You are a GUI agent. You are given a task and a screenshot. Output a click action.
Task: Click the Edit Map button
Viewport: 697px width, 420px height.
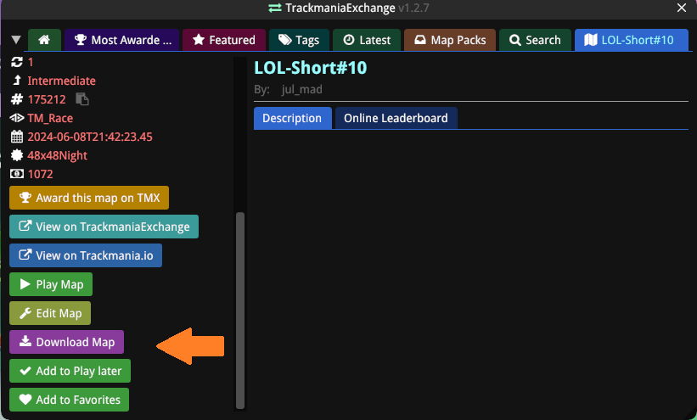pos(50,313)
